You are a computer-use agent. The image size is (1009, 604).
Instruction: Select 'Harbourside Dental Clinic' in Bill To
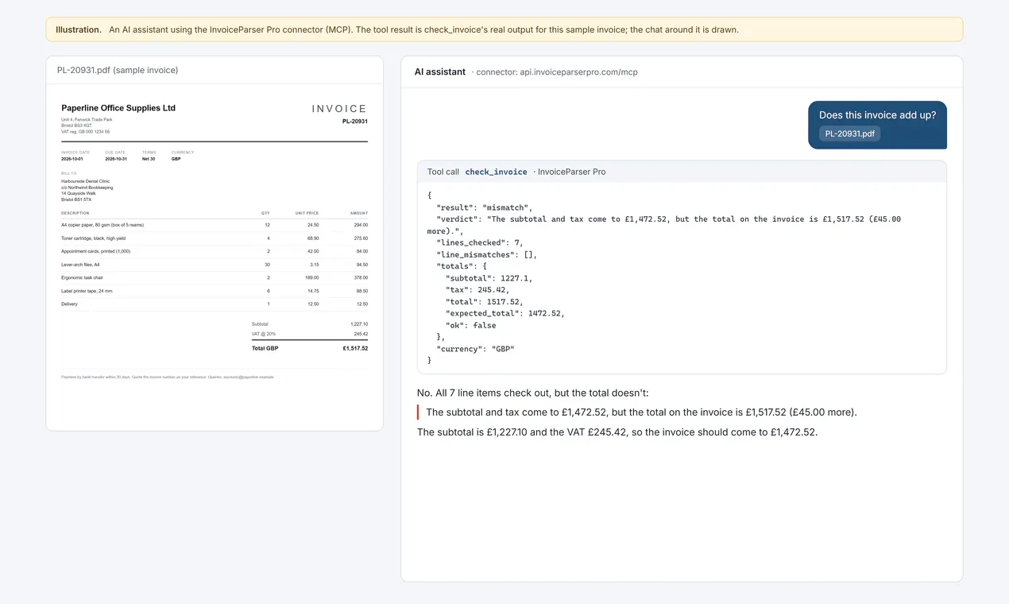[x=86, y=181]
